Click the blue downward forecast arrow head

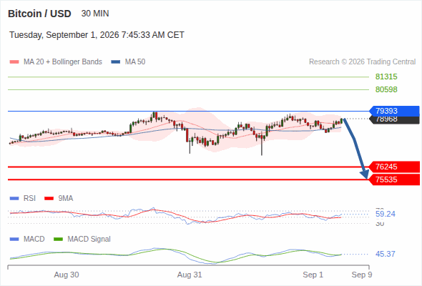(365, 174)
